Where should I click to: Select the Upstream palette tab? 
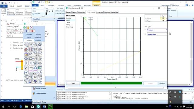point(29,34)
